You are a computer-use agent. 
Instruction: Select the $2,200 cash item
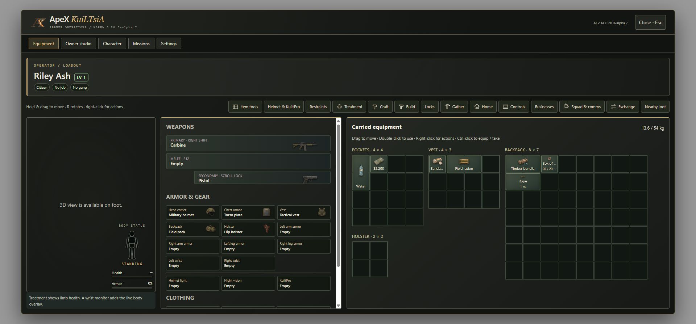pyautogui.click(x=378, y=164)
